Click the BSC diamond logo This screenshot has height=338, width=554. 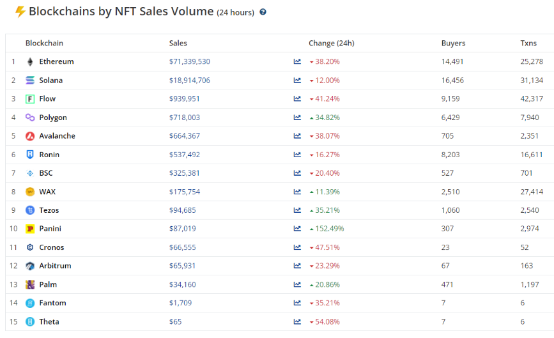click(x=30, y=173)
